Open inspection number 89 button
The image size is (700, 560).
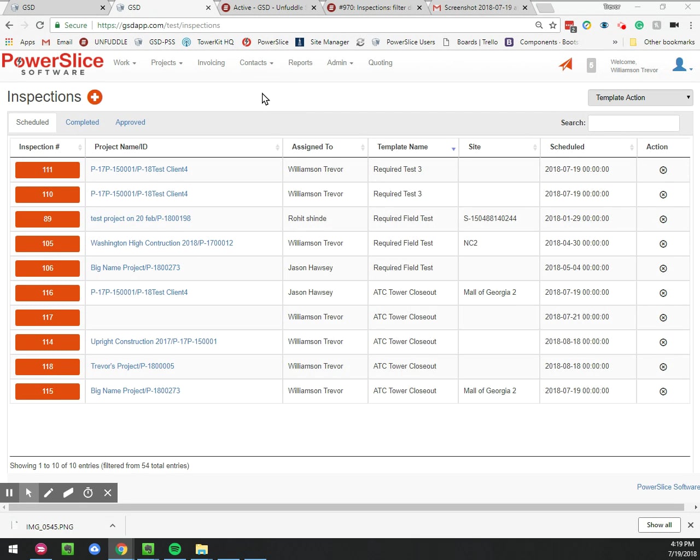coord(48,219)
